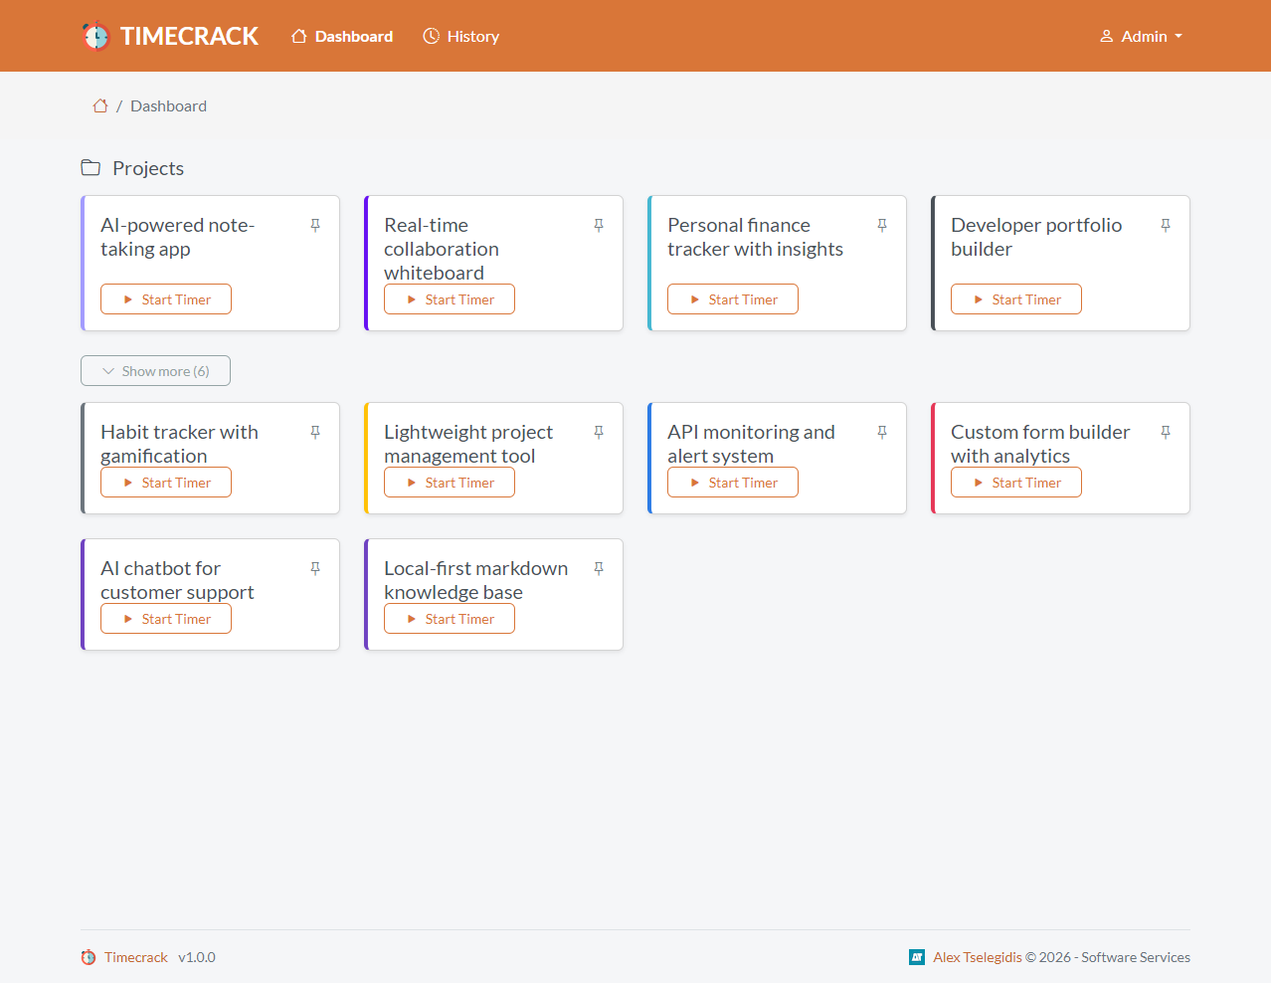Pin the AI-powered note-taking app project
Image resolution: width=1271 pixels, height=983 pixels.
tap(315, 226)
